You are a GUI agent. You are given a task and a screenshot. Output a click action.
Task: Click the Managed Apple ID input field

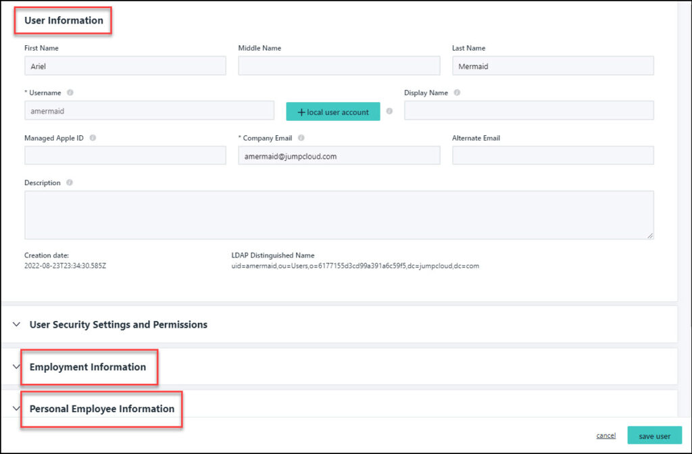point(125,155)
